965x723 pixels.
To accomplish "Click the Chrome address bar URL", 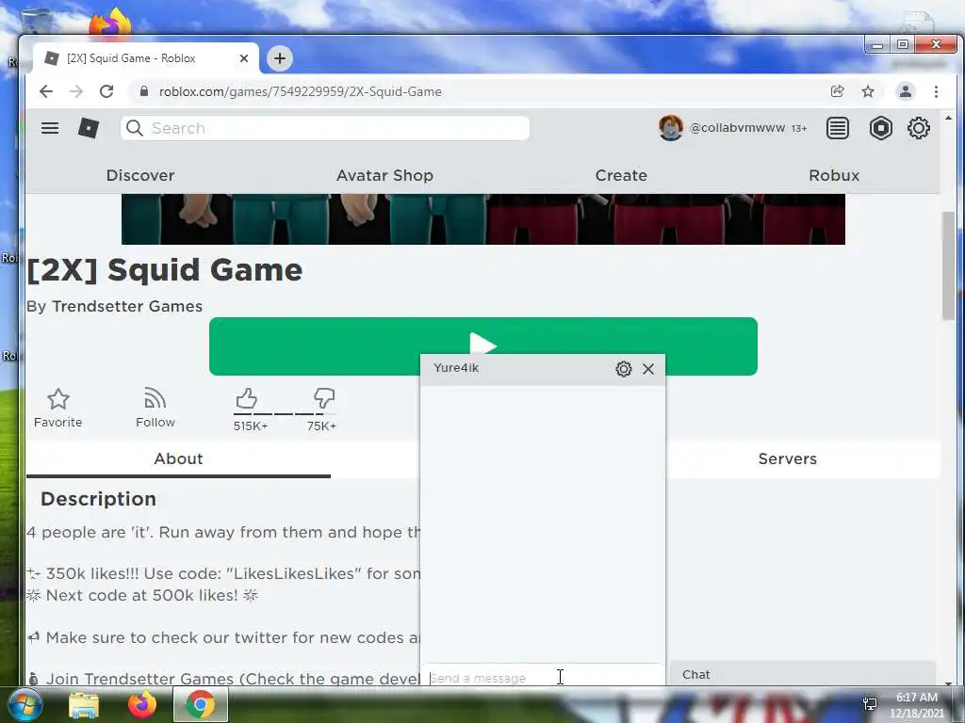I will point(301,91).
